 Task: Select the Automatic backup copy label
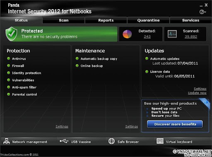99,59
